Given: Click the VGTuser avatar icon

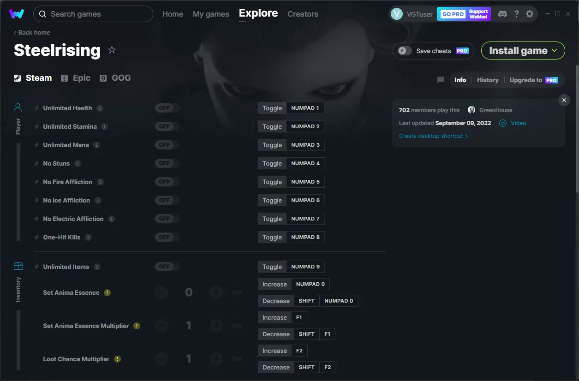Looking at the screenshot, I should [396, 14].
